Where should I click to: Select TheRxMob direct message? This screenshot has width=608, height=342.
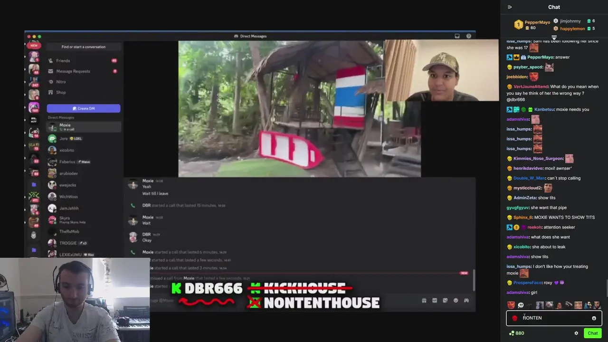coord(84,231)
